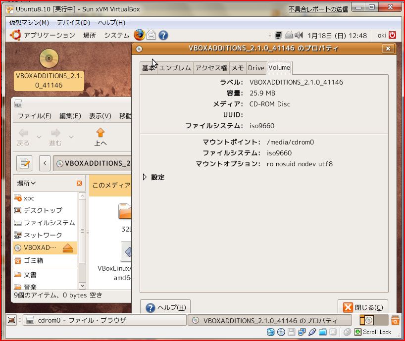
Task: Select the Volume tab
Action: (x=279, y=68)
